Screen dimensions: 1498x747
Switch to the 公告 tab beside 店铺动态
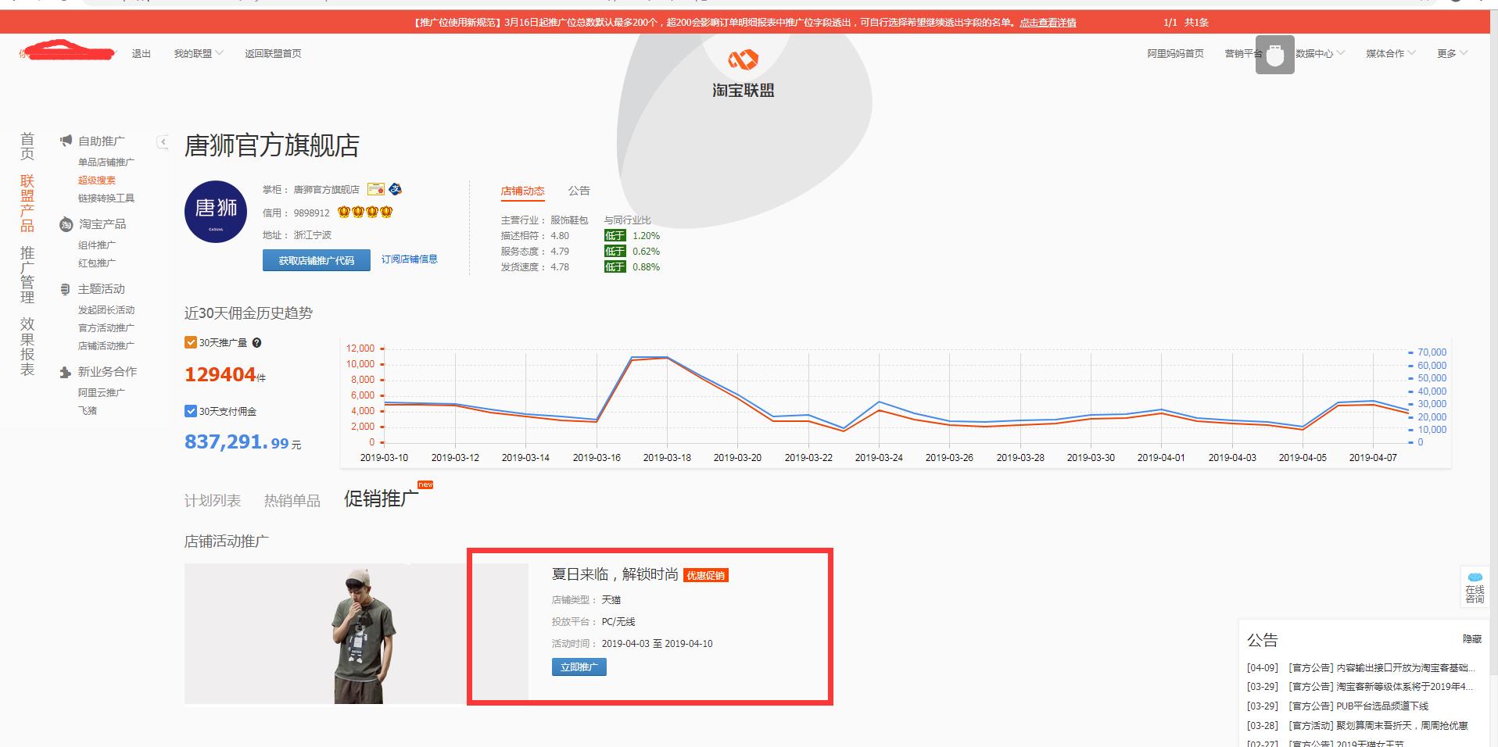(x=579, y=191)
